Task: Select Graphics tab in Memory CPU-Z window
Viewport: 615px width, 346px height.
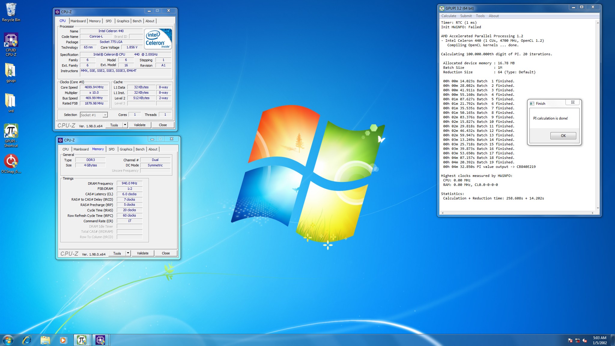Action: [x=126, y=149]
